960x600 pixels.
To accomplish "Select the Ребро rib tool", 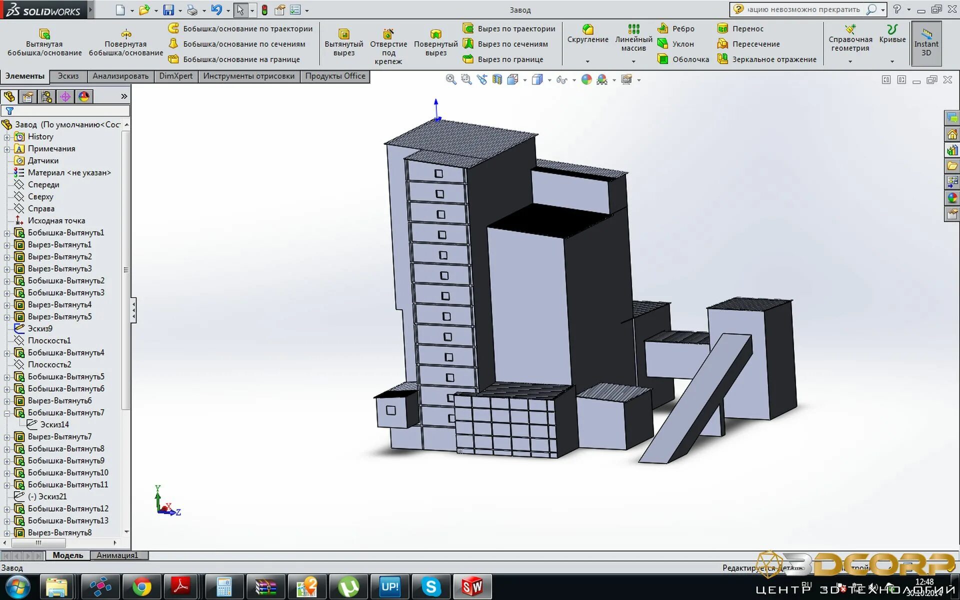I will click(x=676, y=28).
